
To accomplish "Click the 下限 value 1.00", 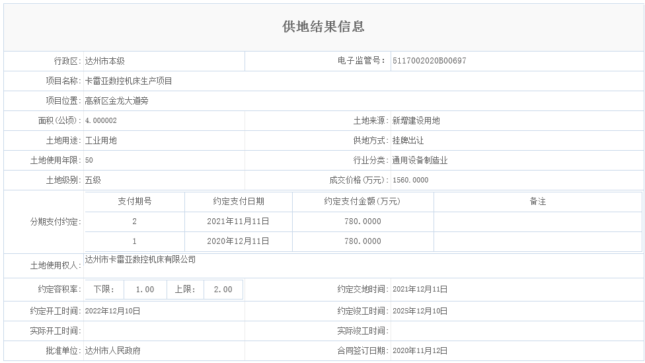I will [145, 290].
